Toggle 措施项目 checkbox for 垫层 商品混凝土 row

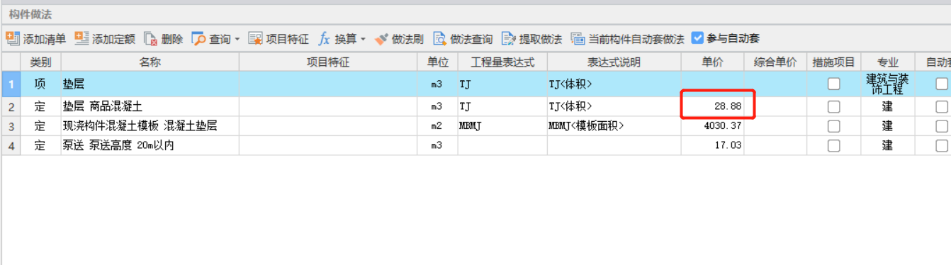pyautogui.click(x=834, y=106)
